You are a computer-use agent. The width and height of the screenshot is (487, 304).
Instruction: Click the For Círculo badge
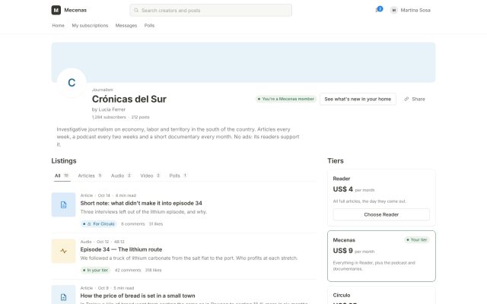pos(99,224)
